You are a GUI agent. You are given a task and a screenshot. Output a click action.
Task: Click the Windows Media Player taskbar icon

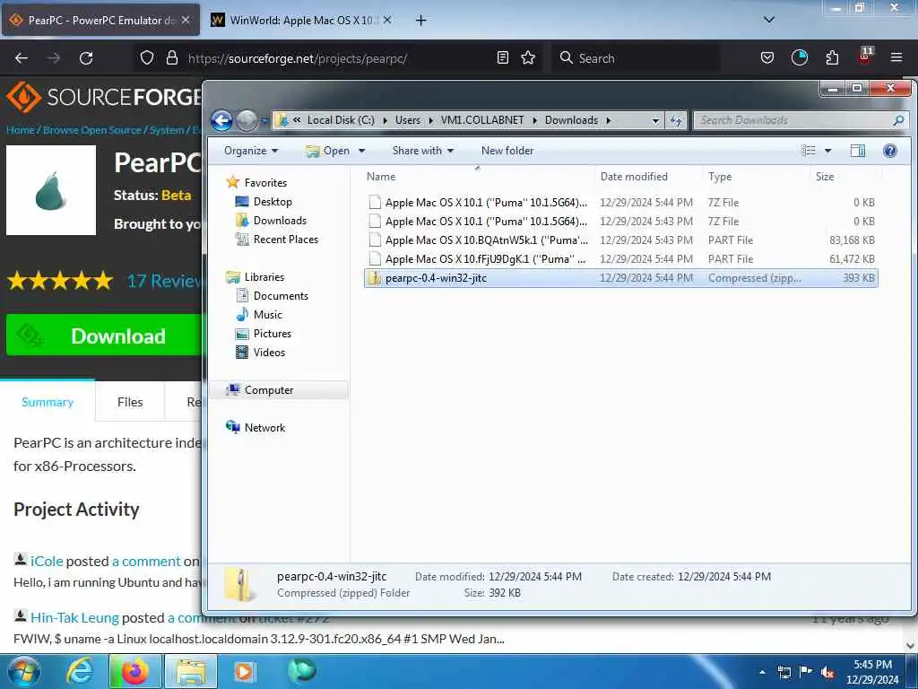click(243, 671)
